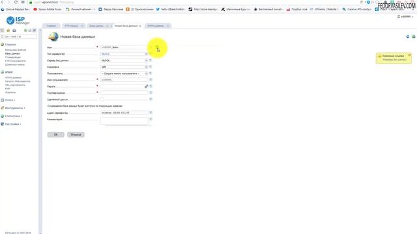The width and height of the screenshot is (417, 234).
Task: Open Каталог Web-скриптов in sidebar
Action: (18, 81)
